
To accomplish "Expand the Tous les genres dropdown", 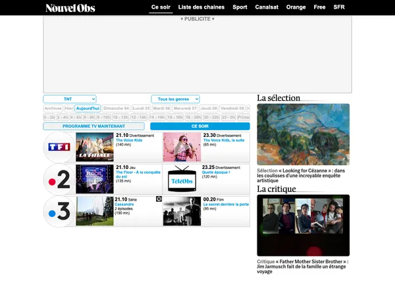I will [x=175, y=99].
